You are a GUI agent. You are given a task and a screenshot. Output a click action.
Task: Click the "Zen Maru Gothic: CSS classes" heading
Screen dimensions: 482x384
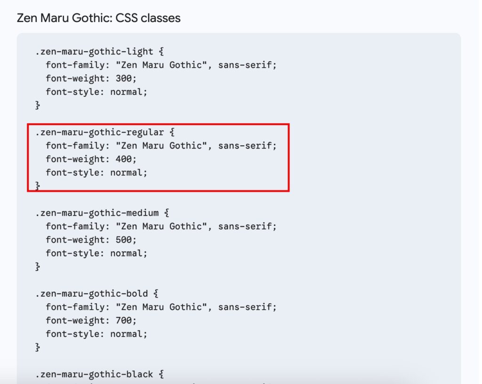[98, 18]
